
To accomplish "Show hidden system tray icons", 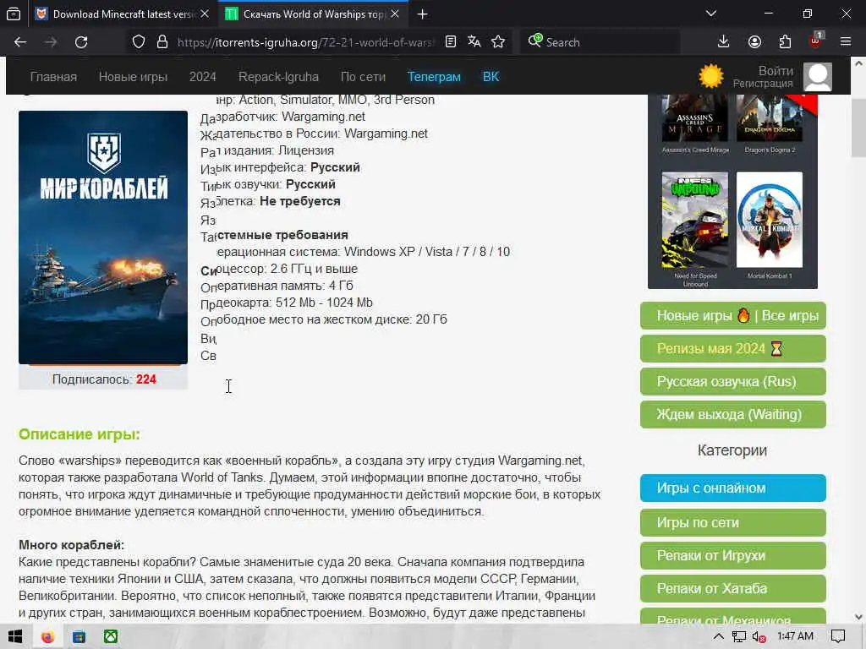I will [718, 637].
